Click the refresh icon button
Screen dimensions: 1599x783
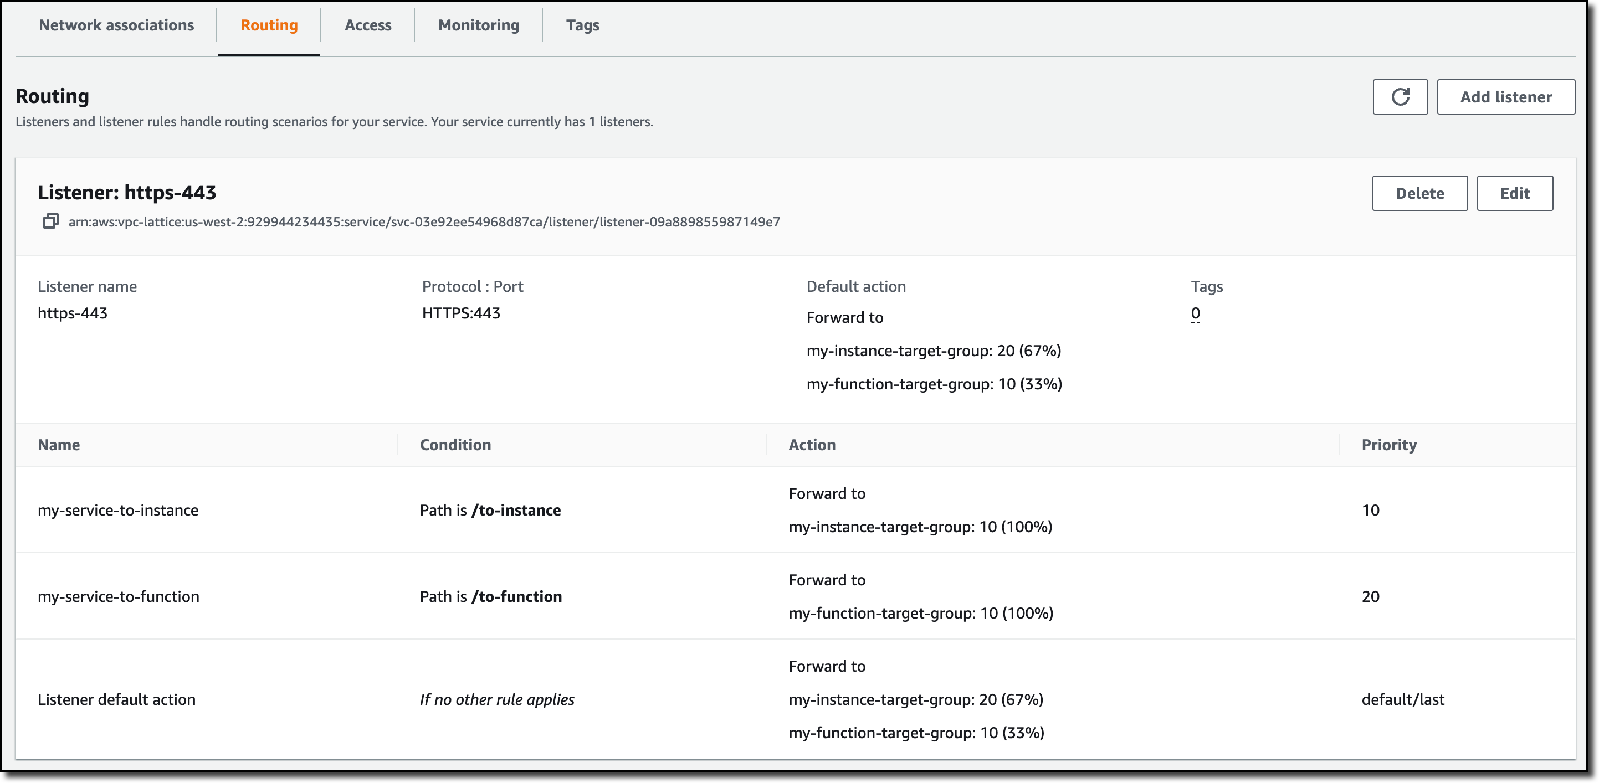pyautogui.click(x=1400, y=97)
